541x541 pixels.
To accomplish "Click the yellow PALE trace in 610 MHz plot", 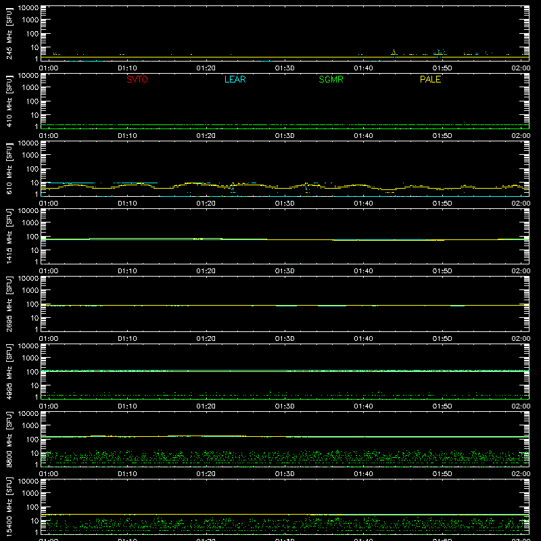I will click(x=285, y=188).
